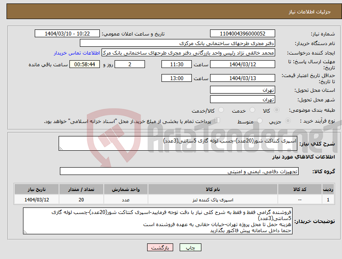Click the need date cell 1404/03/12

click(x=36, y=200)
